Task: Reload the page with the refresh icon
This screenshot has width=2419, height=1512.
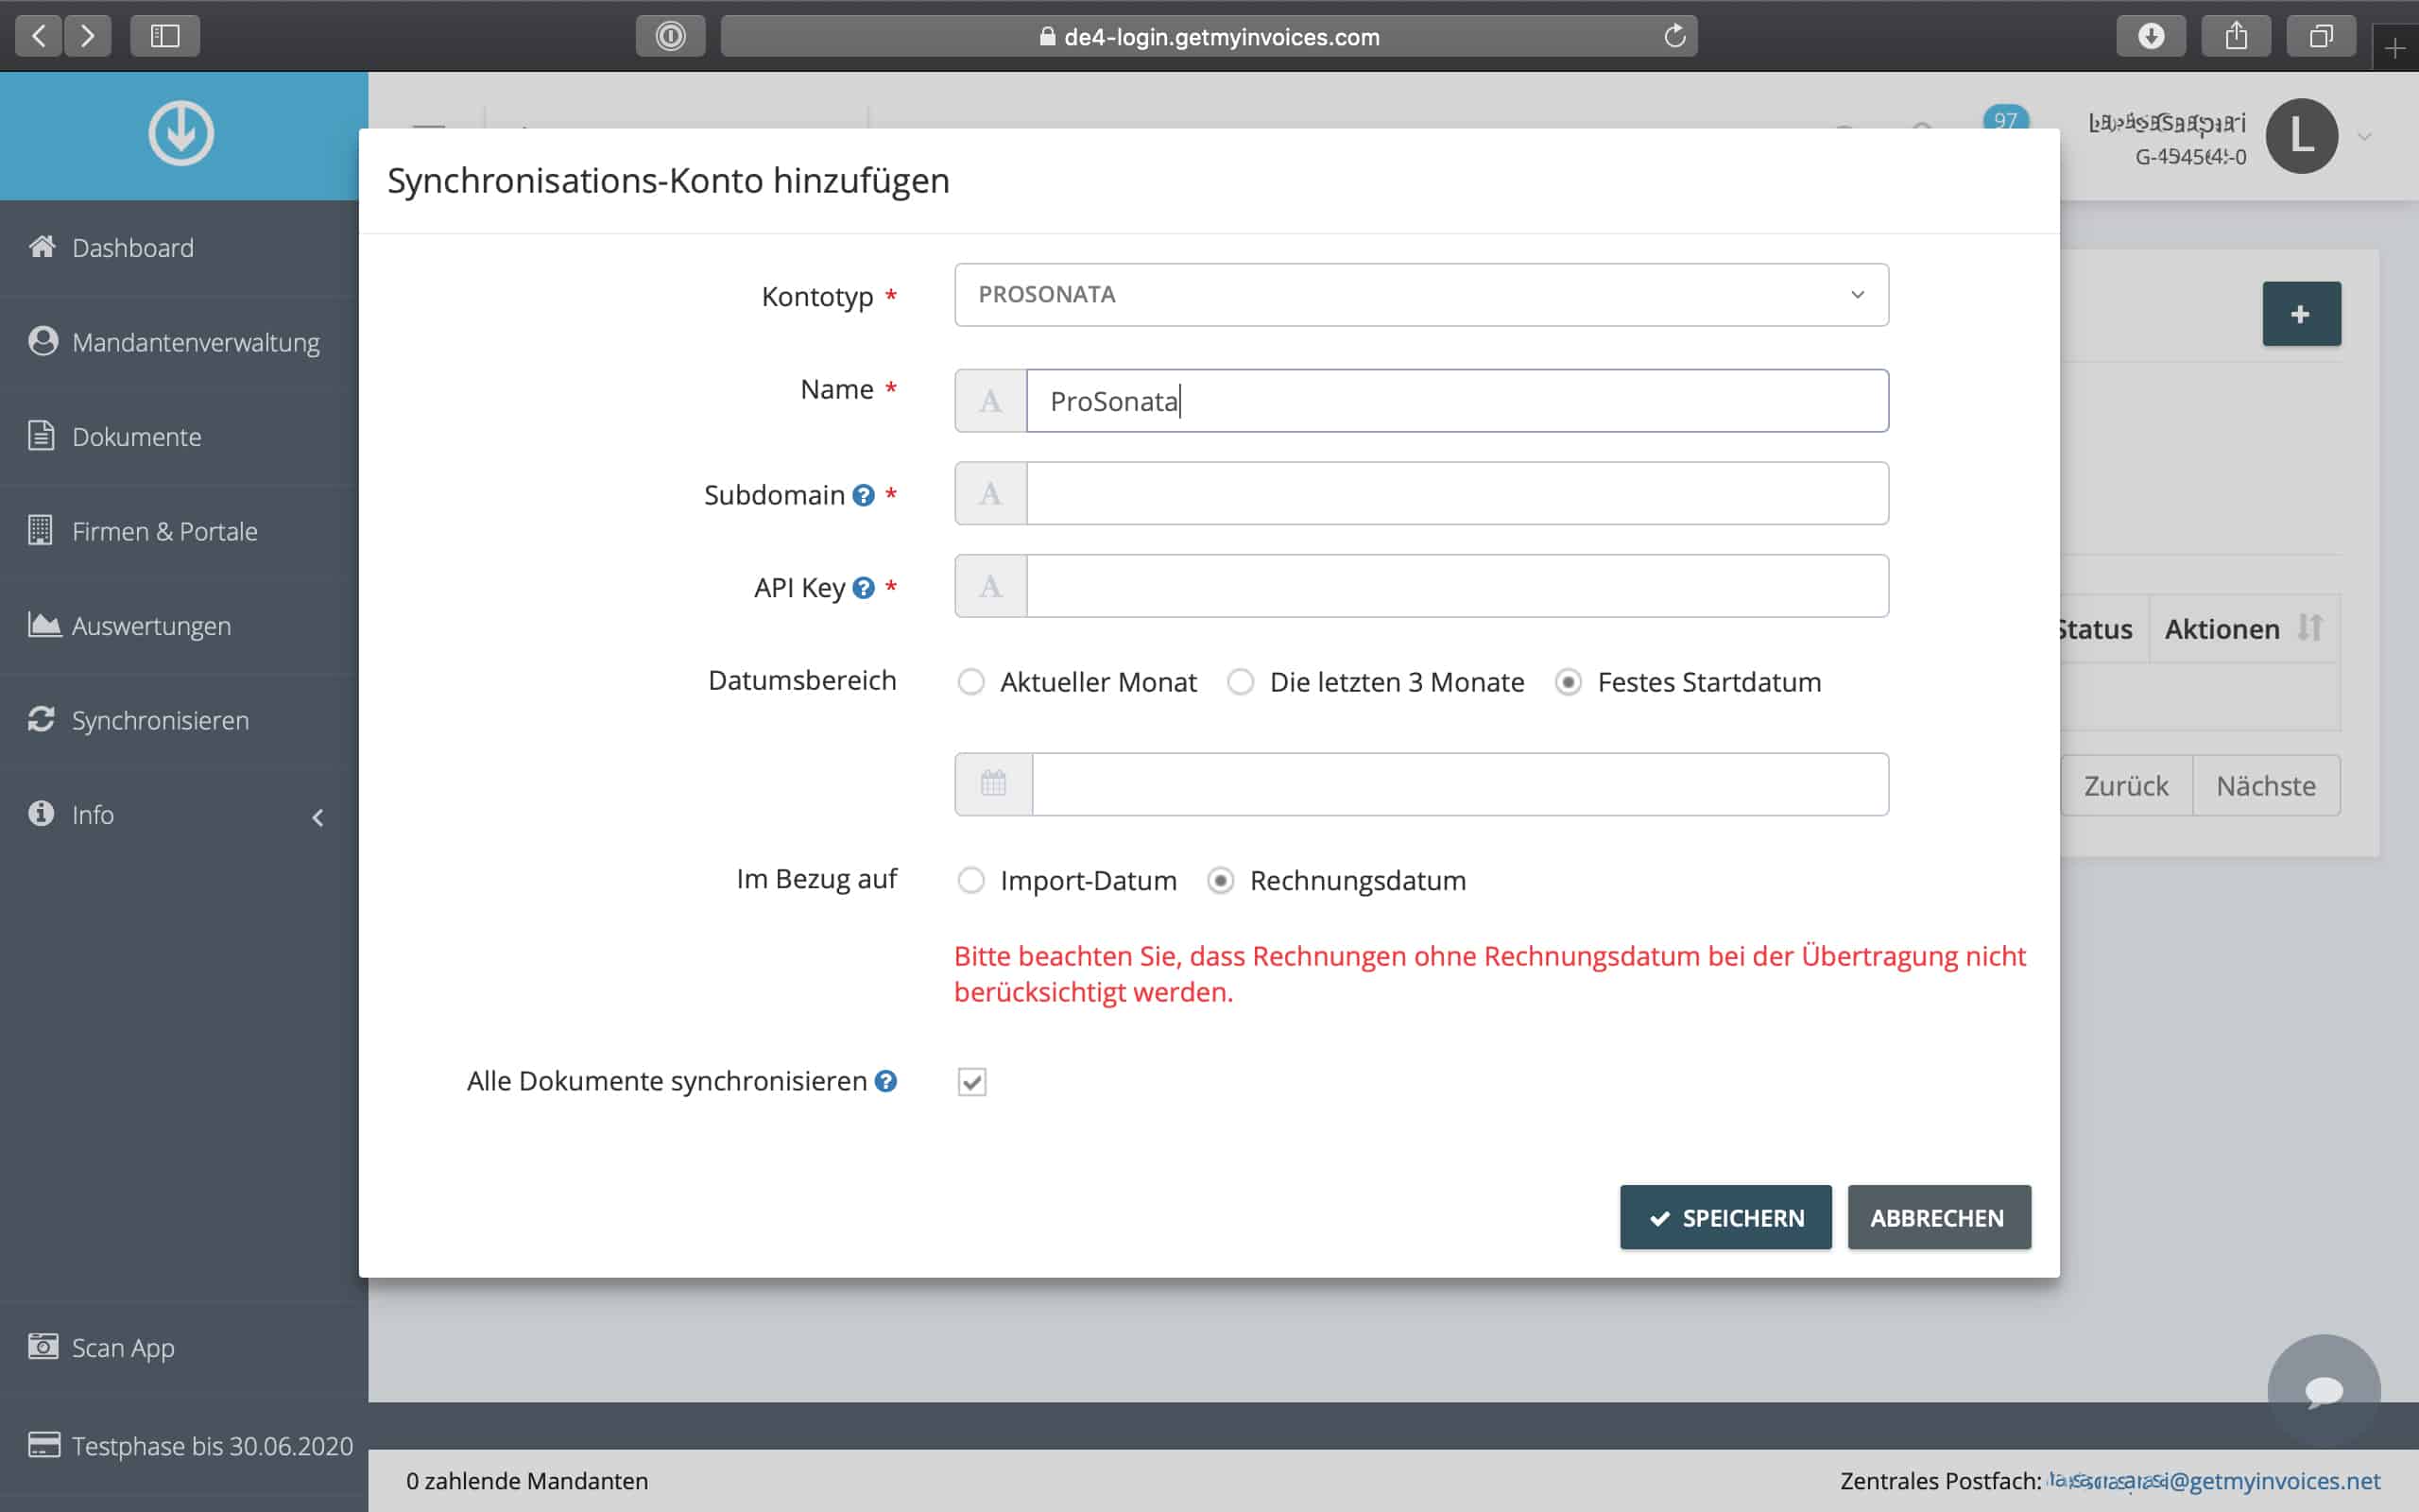Action: click(1675, 36)
